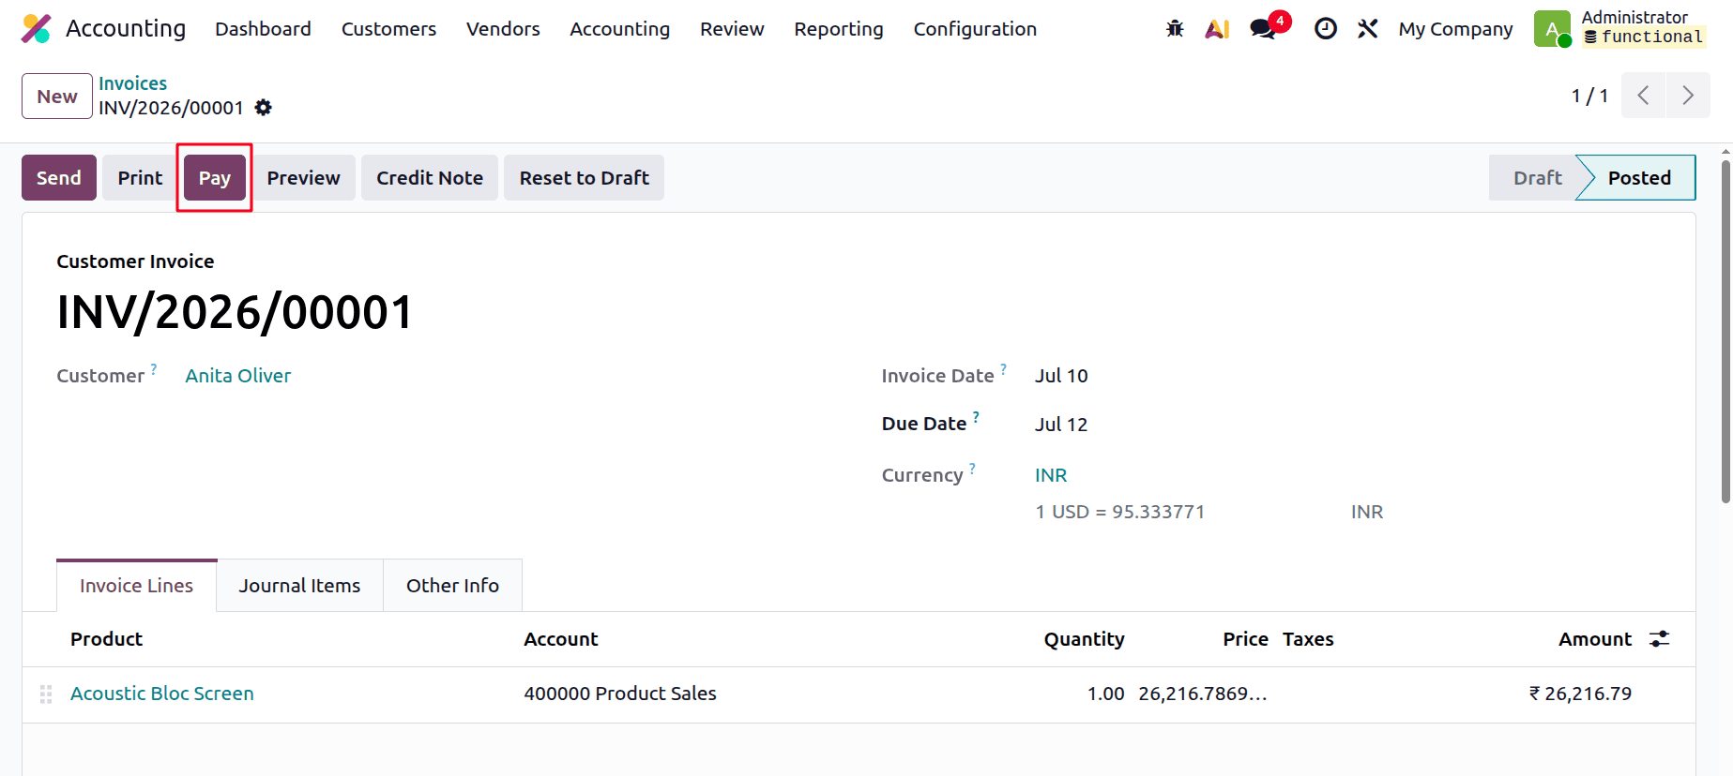Create a Credit Note
Image resolution: width=1733 pixels, height=776 pixels.
pyautogui.click(x=430, y=178)
